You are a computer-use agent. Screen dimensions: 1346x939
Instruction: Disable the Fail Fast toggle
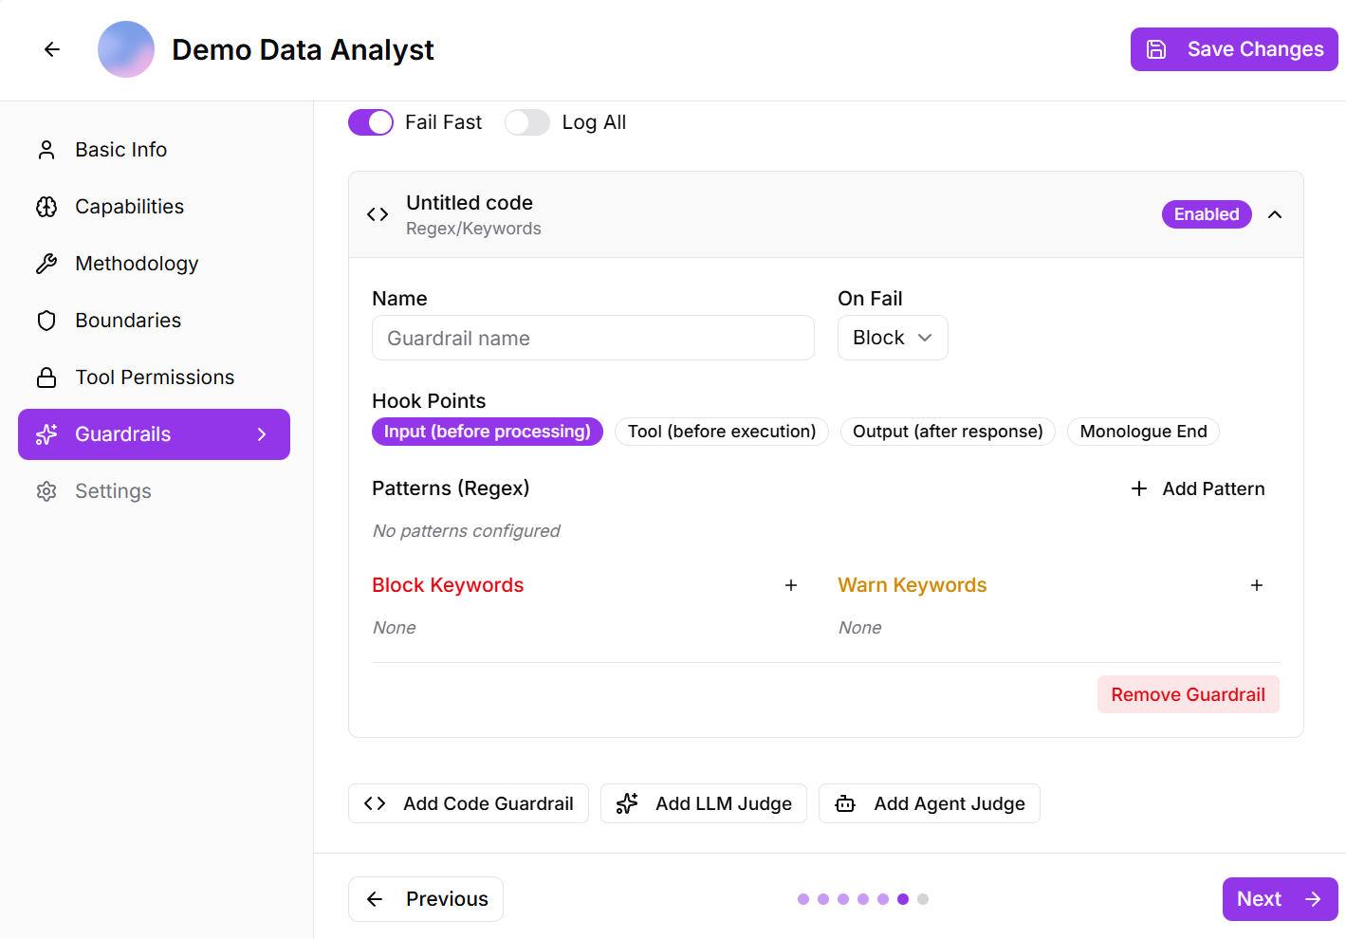[371, 122]
